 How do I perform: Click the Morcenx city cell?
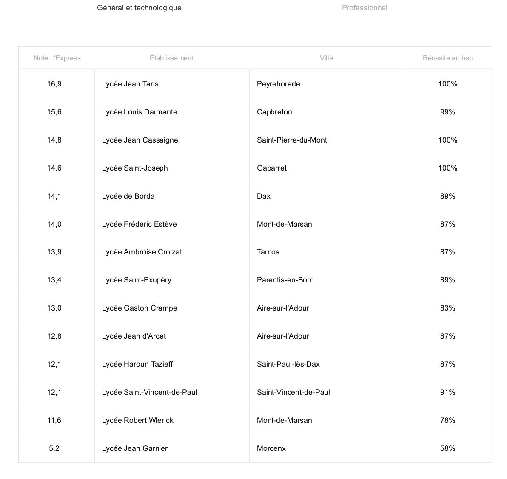coord(271,449)
